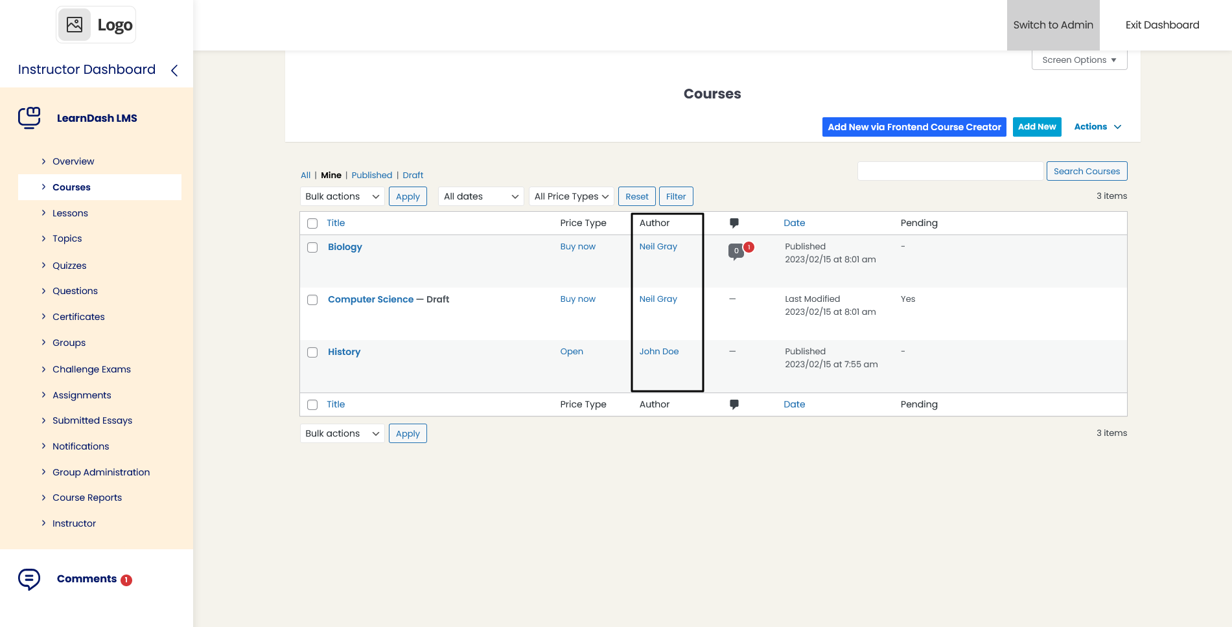Image resolution: width=1232 pixels, height=627 pixels.
Task: Open Overview in the sidebar
Action: coord(73,161)
